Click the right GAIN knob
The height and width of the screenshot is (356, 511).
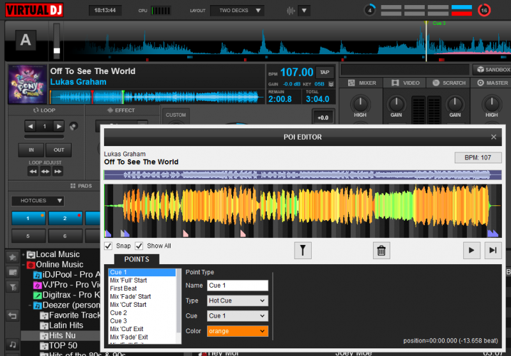coord(455,104)
